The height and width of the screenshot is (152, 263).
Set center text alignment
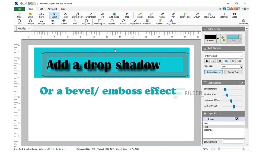233,61
